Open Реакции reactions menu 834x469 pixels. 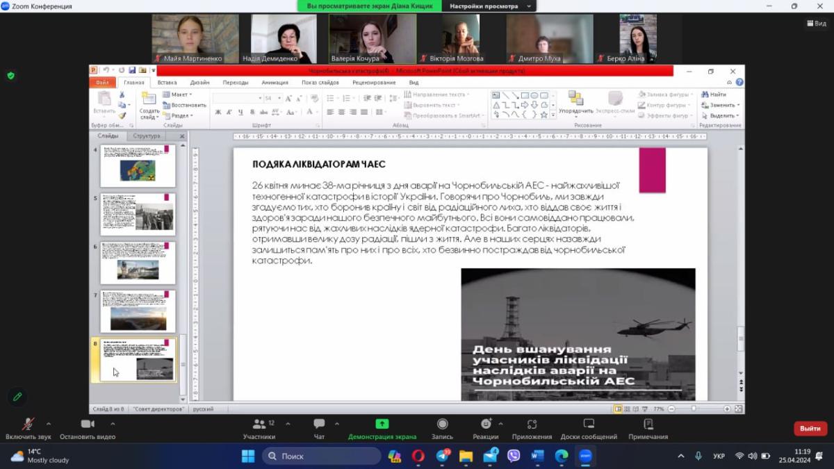tap(485, 425)
